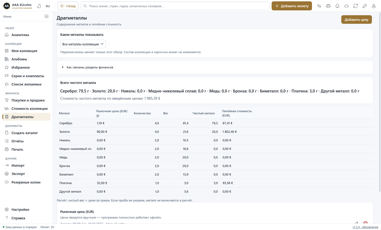Screen dimensions: 381x230
Task: Focus the coin search field
Action: click(x=175, y=6)
